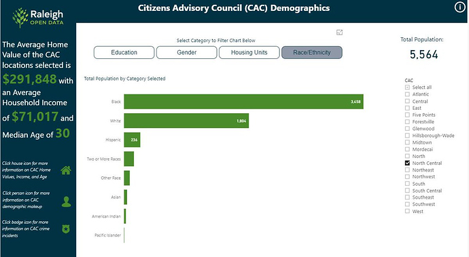Select the Housing Units filter button
Screen dimensions: 469x257
tap(249, 52)
